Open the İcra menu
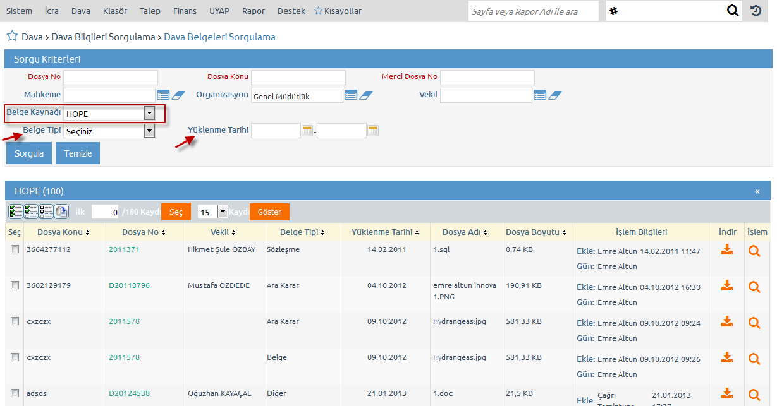 tap(52, 11)
